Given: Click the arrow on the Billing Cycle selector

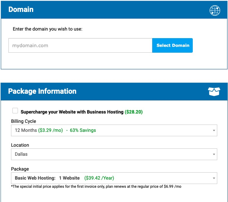Looking at the screenshot, I should (214, 130).
